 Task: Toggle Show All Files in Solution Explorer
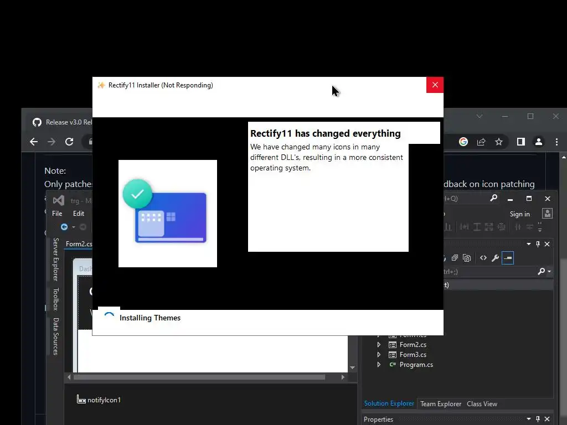[467, 258]
